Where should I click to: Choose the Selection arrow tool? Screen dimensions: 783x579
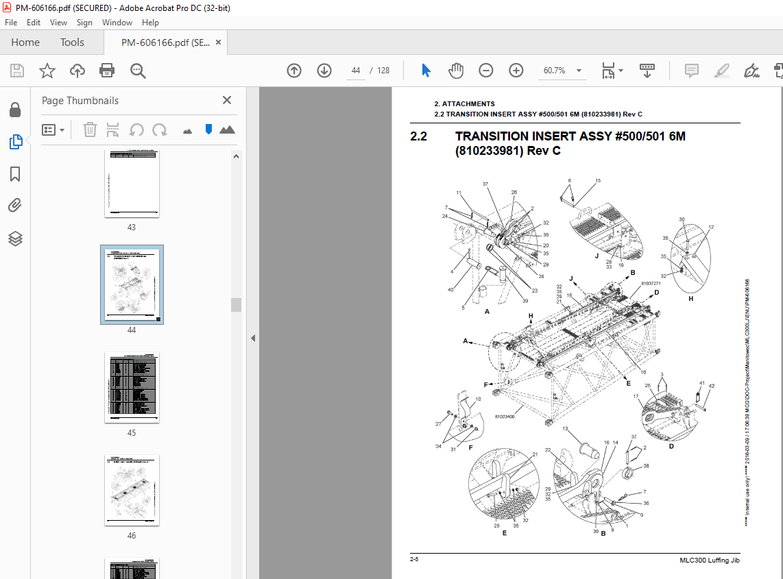pyautogui.click(x=426, y=71)
